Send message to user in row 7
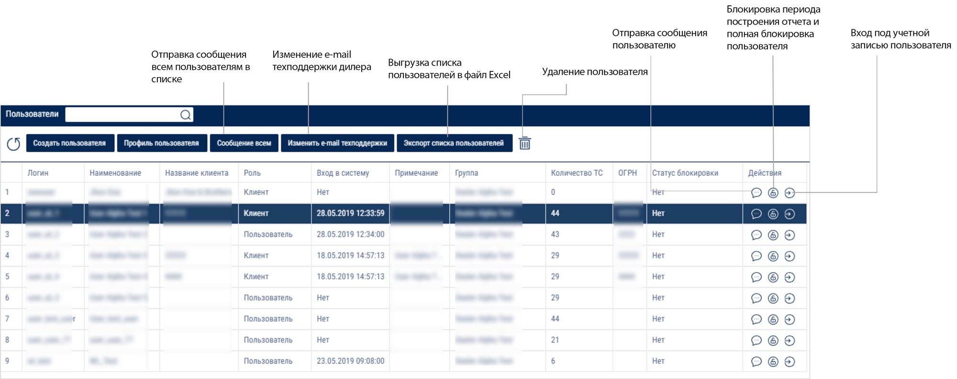Viewport: 957px width, 379px height. point(756,319)
